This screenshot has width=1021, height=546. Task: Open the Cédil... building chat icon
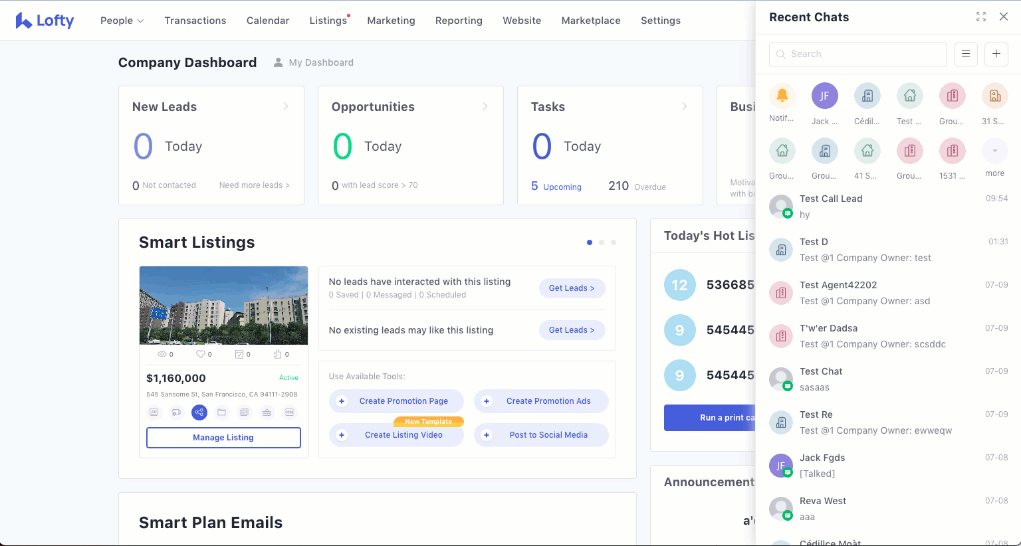tap(867, 96)
